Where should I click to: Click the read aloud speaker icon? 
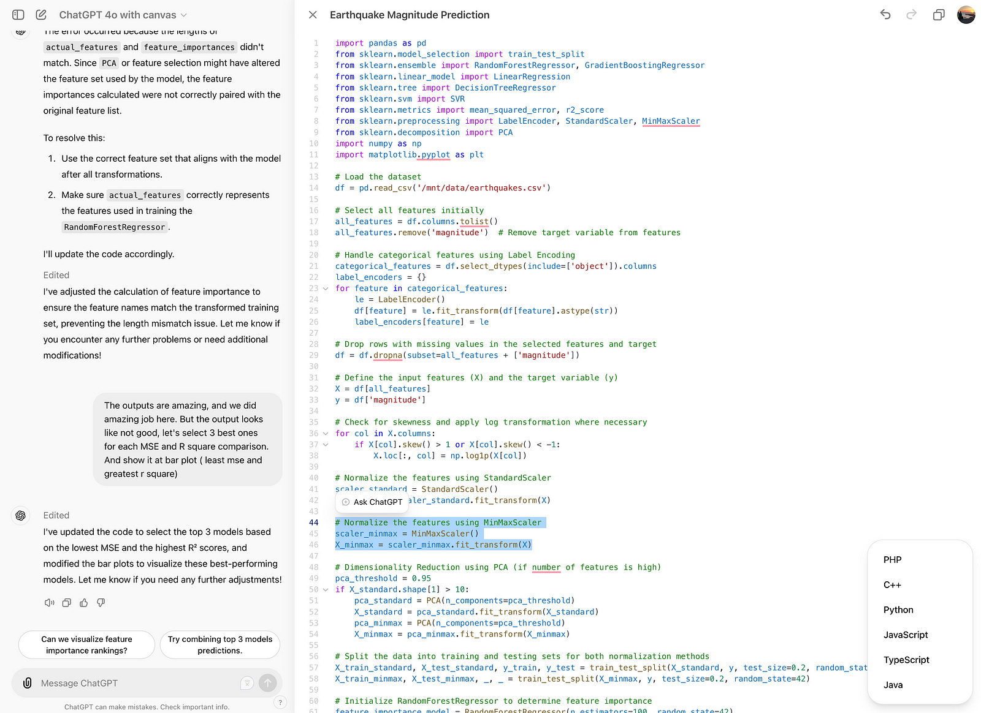[x=50, y=603]
